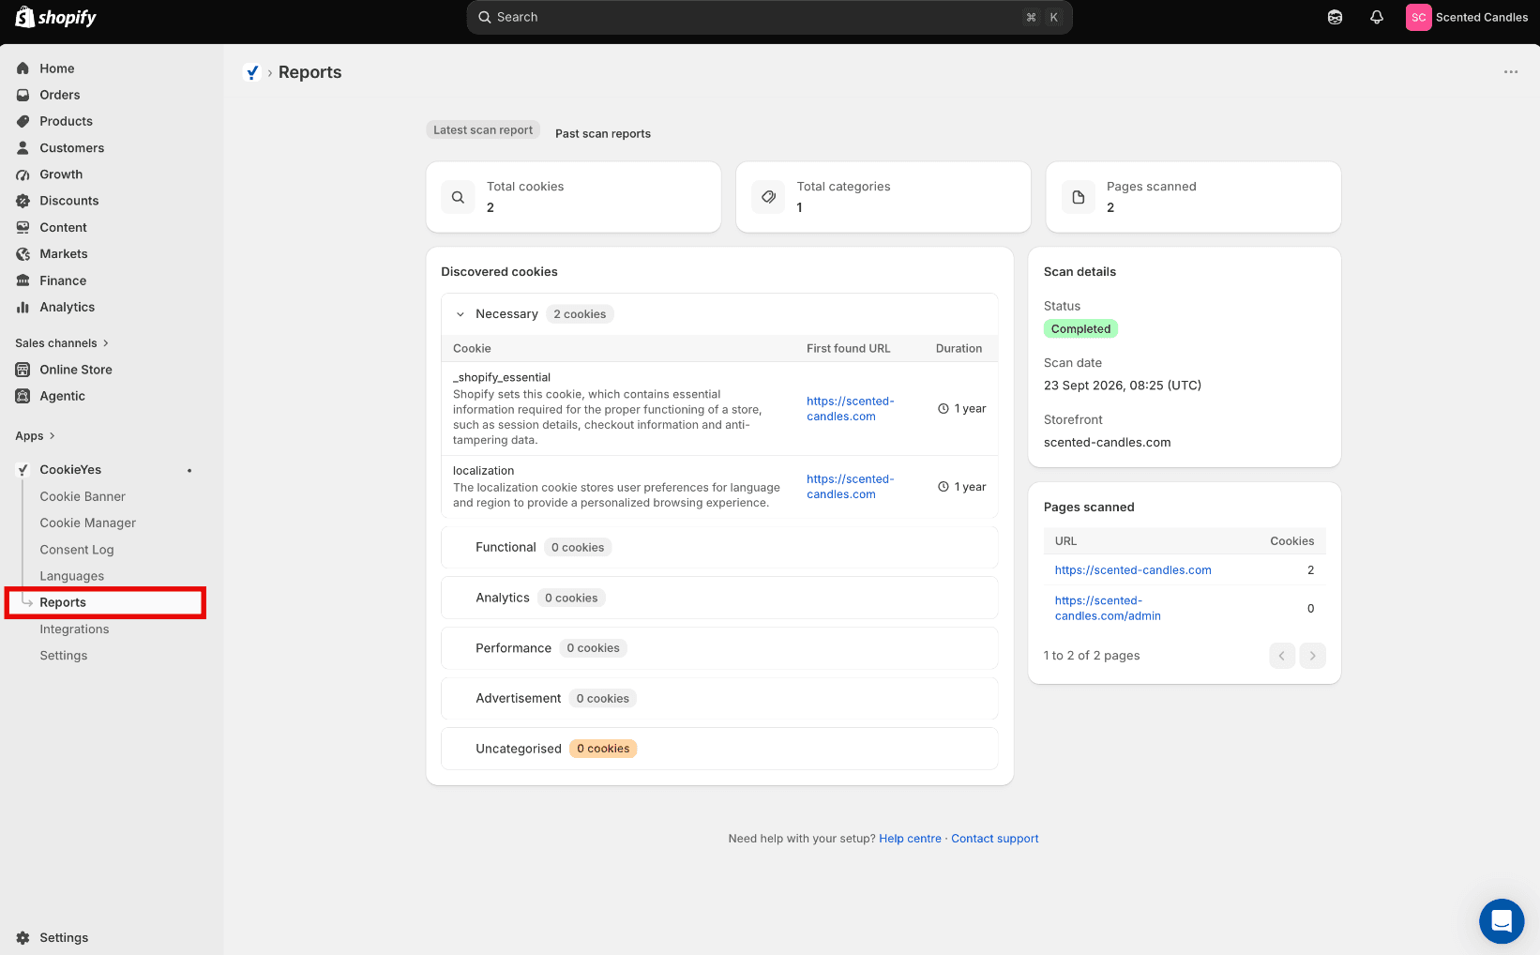Open the Scented Candles store account menu
1540x955 pixels.
click(1468, 17)
